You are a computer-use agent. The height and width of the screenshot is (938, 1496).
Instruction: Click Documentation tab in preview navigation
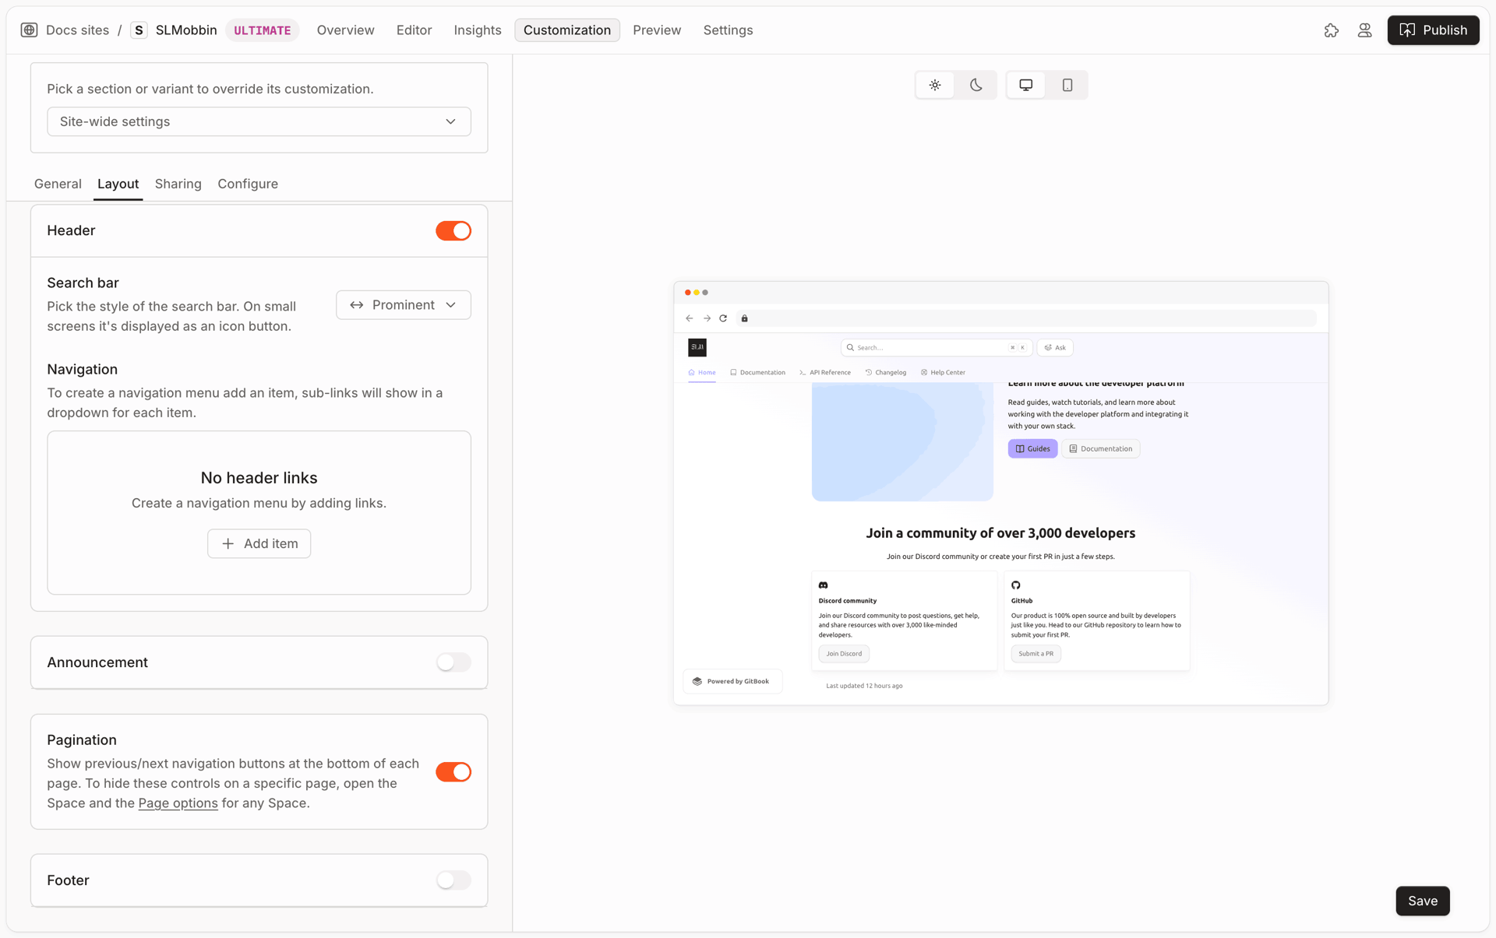coord(757,372)
